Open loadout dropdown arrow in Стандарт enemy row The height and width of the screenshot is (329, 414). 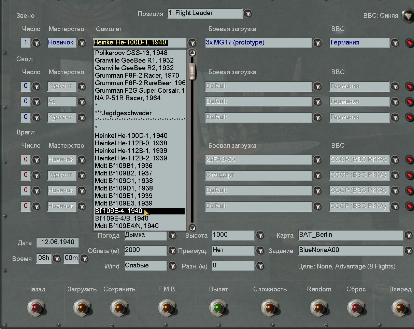(317, 175)
